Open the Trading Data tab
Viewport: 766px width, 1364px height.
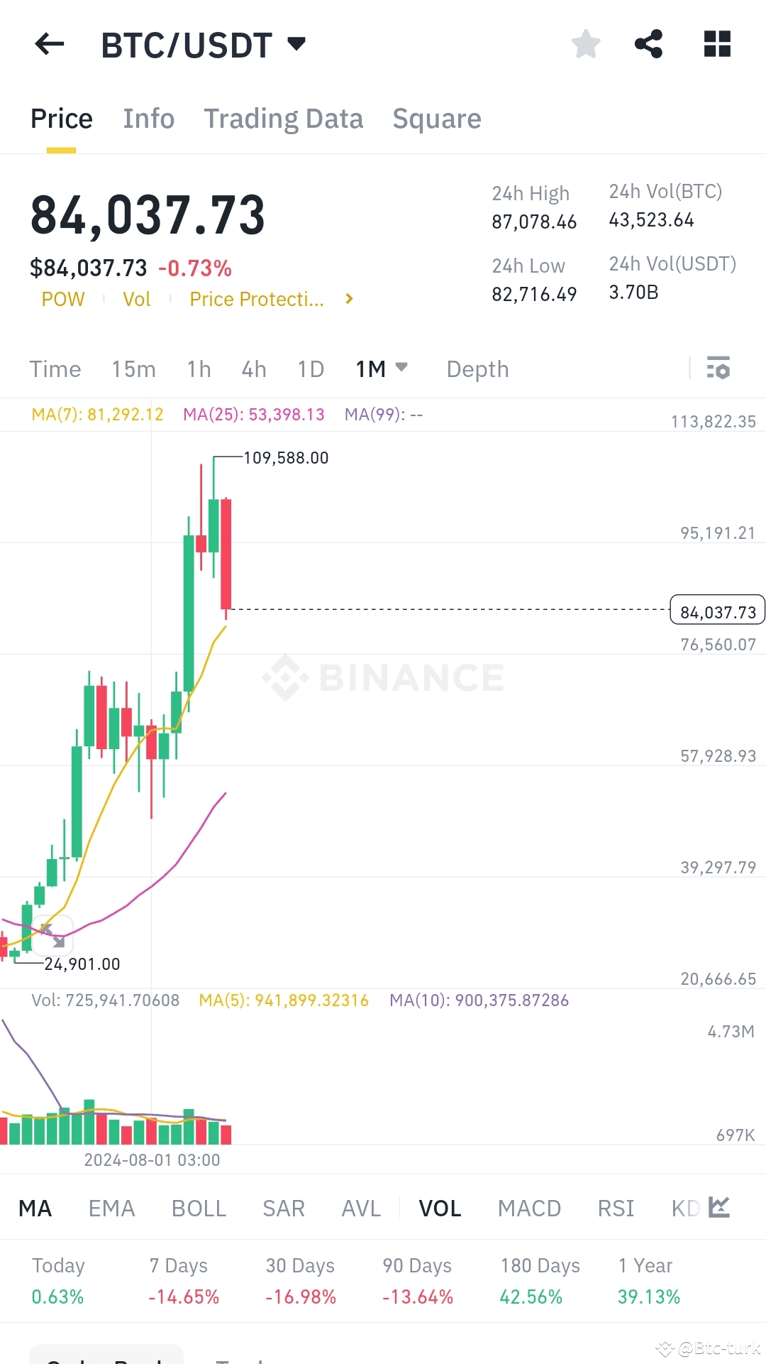pos(284,118)
